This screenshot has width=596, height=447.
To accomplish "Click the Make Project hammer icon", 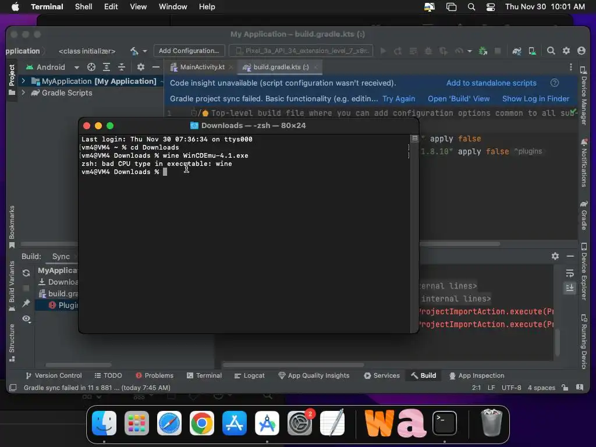I will coord(134,51).
